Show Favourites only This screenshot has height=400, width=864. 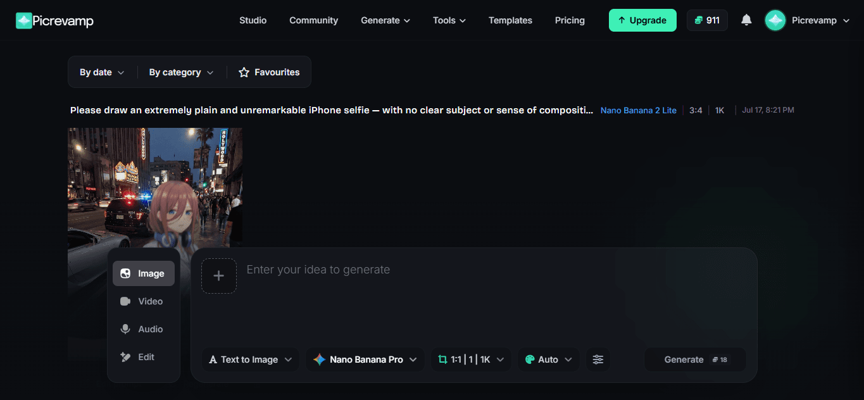tap(269, 72)
